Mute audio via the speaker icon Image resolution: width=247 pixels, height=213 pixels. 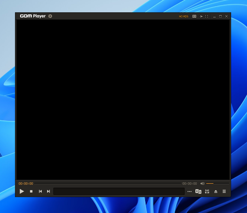click(x=202, y=184)
